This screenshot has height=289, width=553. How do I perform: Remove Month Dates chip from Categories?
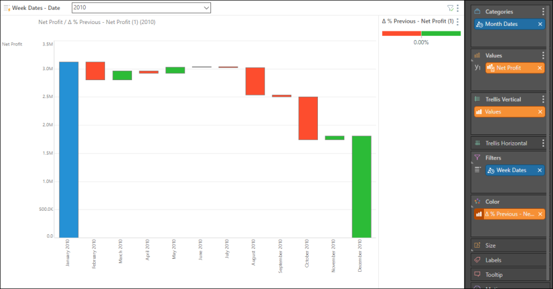pos(540,24)
